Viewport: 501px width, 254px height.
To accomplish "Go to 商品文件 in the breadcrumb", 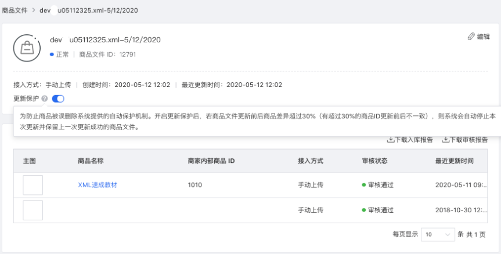I will pyautogui.click(x=15, y=10).
